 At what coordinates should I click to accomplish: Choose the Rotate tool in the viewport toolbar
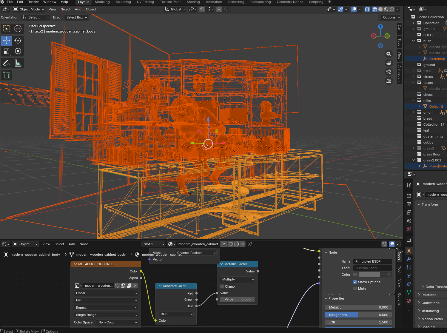tap(18, 41)
